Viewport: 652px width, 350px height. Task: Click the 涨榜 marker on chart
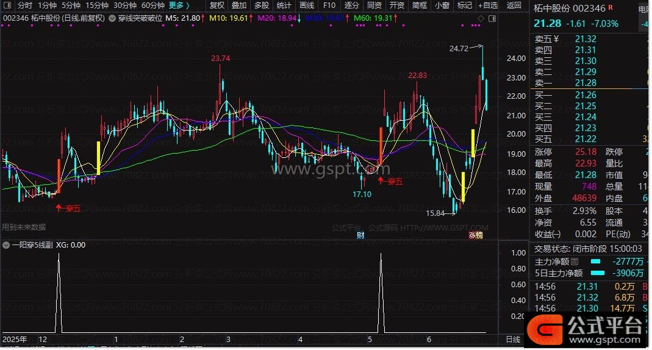pyautogui.click(x=476, y=235)
